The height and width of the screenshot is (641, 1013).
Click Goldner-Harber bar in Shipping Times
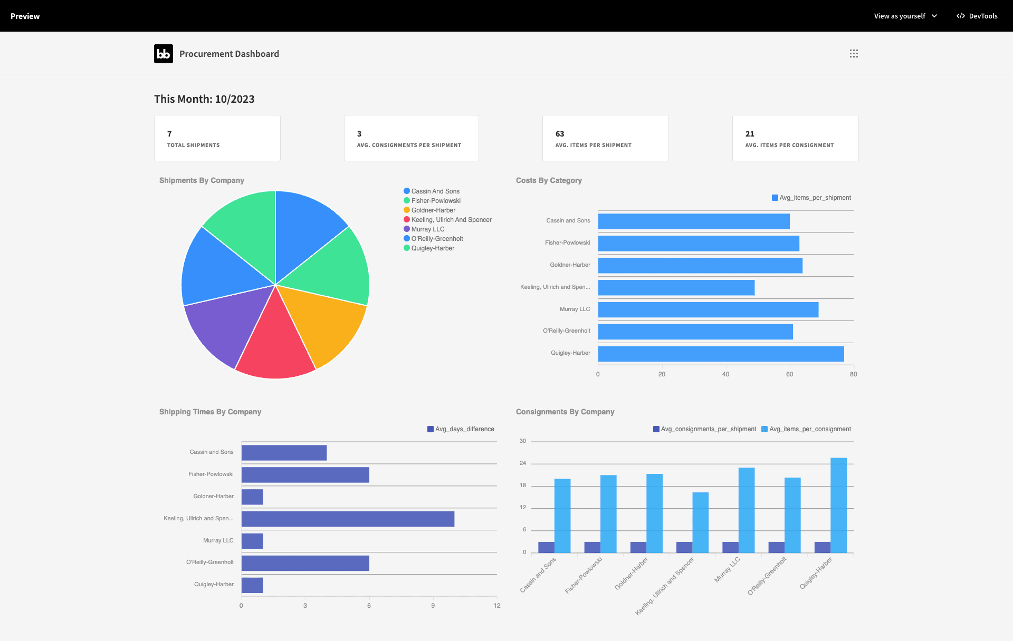click(x=252, y=497)
